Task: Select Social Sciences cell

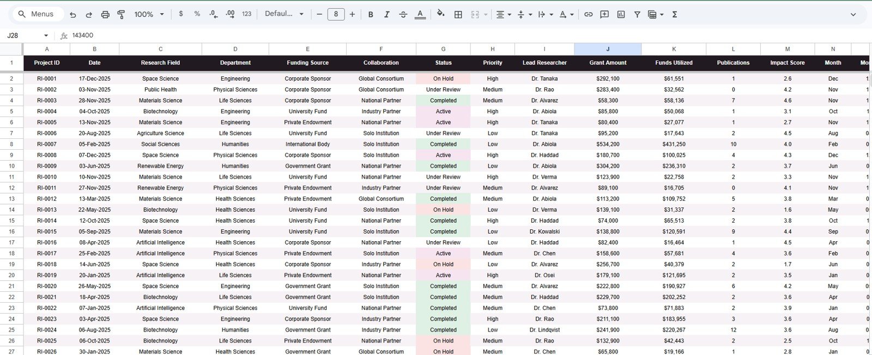Action: [160, 144]
